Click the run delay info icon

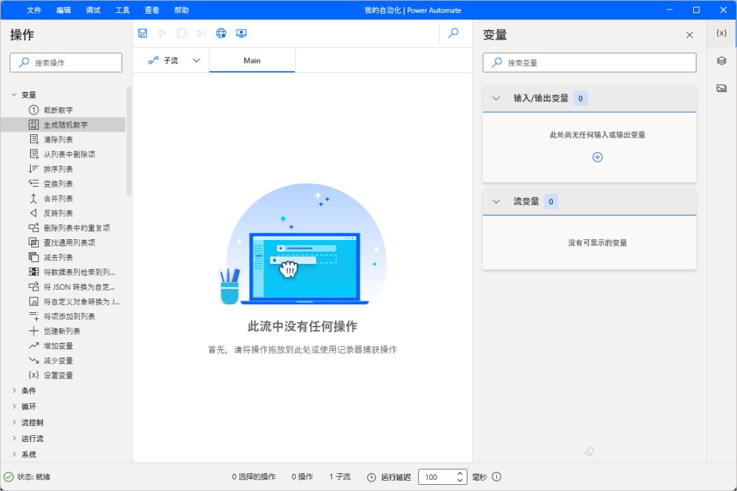[x=497, y=477]
